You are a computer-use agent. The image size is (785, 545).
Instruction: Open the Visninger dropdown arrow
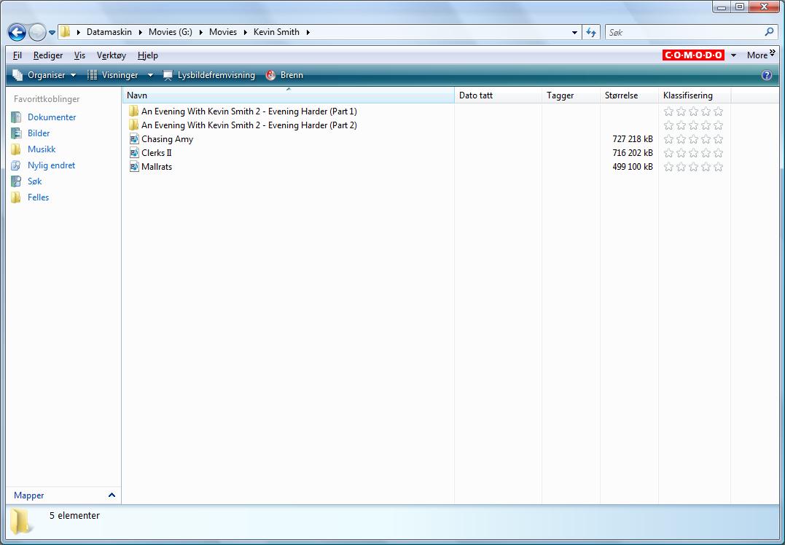(x=150, y=75)
